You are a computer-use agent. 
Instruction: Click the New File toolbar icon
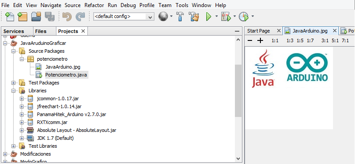click(10, 17)
